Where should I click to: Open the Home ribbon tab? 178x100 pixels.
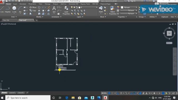pos(8,4)
